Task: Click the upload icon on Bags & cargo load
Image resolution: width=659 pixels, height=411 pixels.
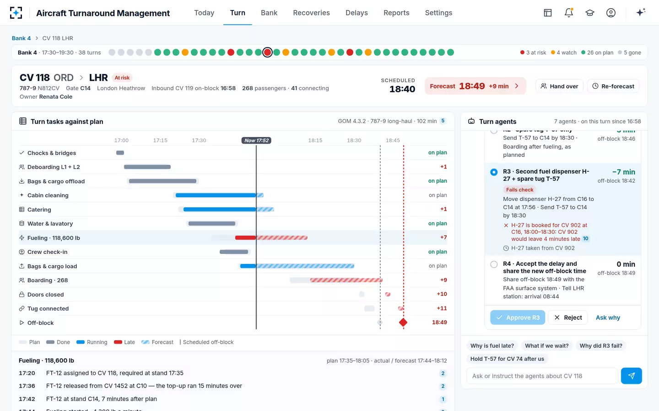Action: pyautogui.click(x=22, y=266)
